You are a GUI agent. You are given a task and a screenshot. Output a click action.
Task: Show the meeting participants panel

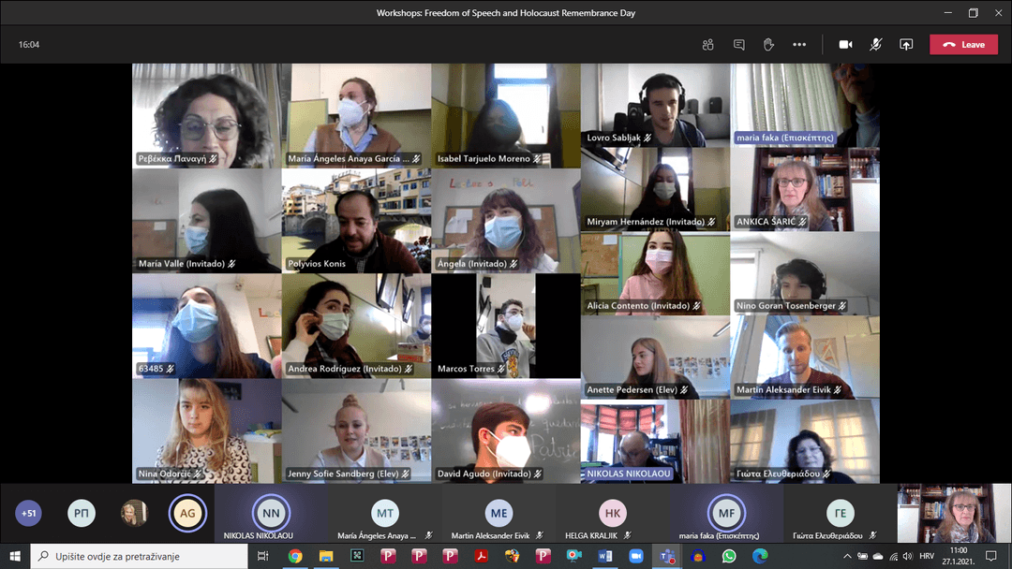[x=707, y=45]
